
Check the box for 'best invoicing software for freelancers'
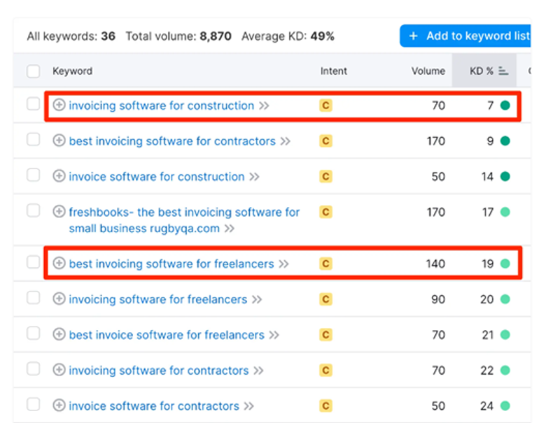click(33, 262)
